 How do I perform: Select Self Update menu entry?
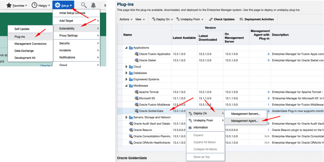[x=30, y=29]
